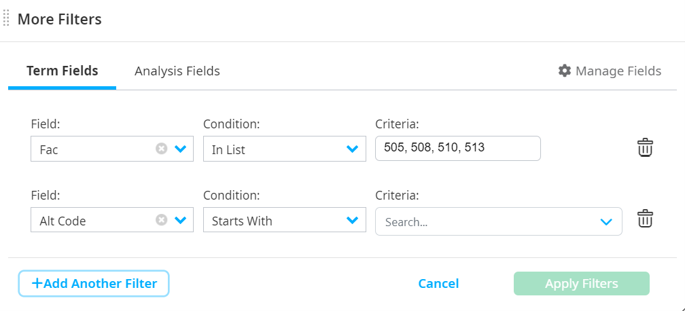Clear the Fac field selection
Screen dimensions: 685x311
[x=161, y=149]
